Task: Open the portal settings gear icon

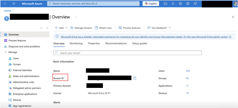Action: [x=180, y=4]
